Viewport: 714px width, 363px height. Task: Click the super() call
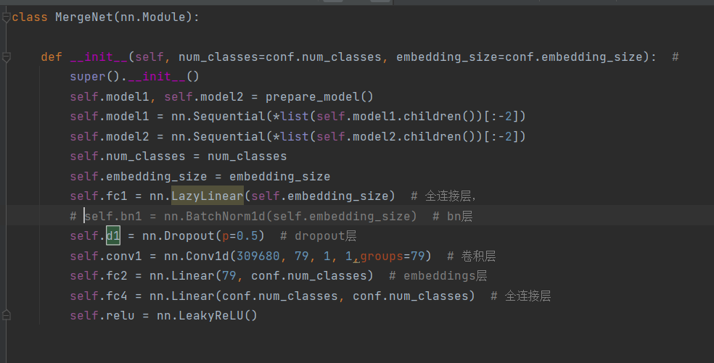coord(95,76)
